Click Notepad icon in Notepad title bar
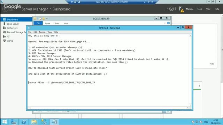Image resolution: width=223 pixels, height=125 pixels. click(x=29, y=28)
